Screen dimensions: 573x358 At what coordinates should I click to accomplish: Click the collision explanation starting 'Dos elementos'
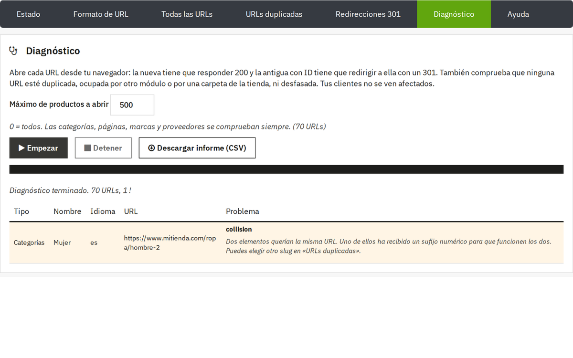tap(389, 246)
